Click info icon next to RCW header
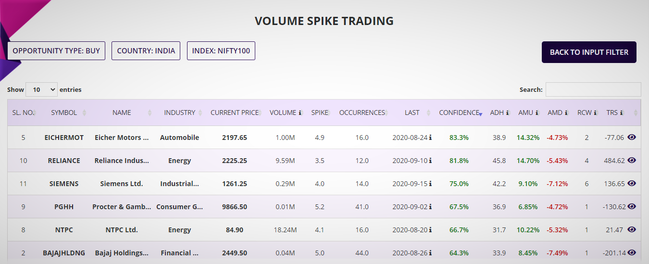 point(595,113)
